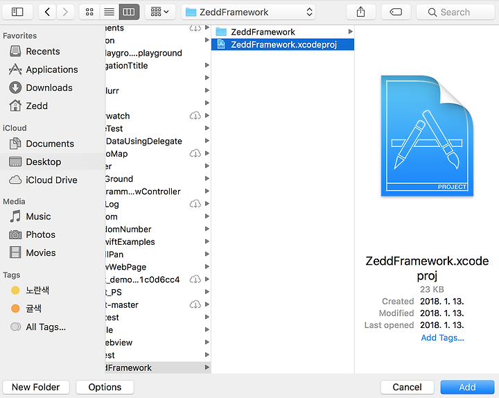Open the Options button
This screenshot has height=398, width=499.
pyautogui.click(x=105, y=387)
